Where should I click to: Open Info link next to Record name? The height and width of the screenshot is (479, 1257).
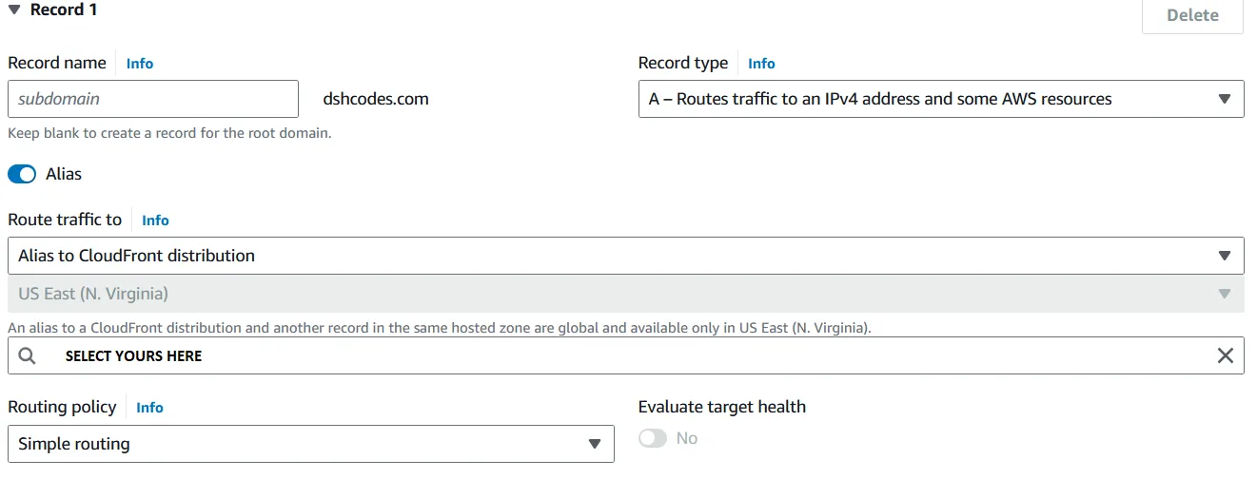[140, 64]
